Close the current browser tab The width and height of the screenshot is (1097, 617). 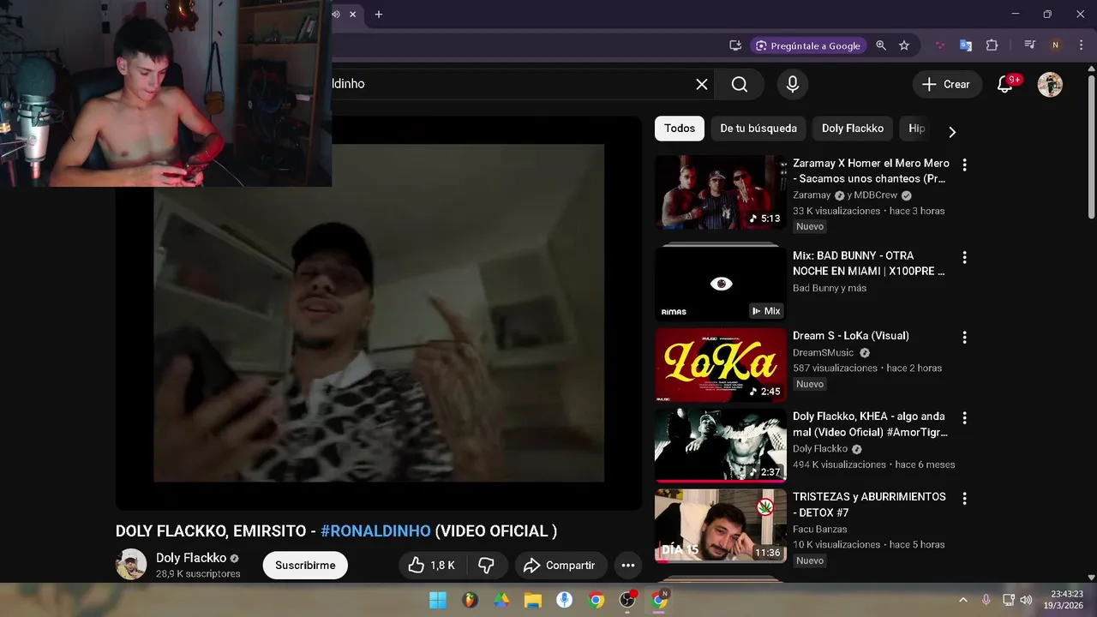[352, 14]
